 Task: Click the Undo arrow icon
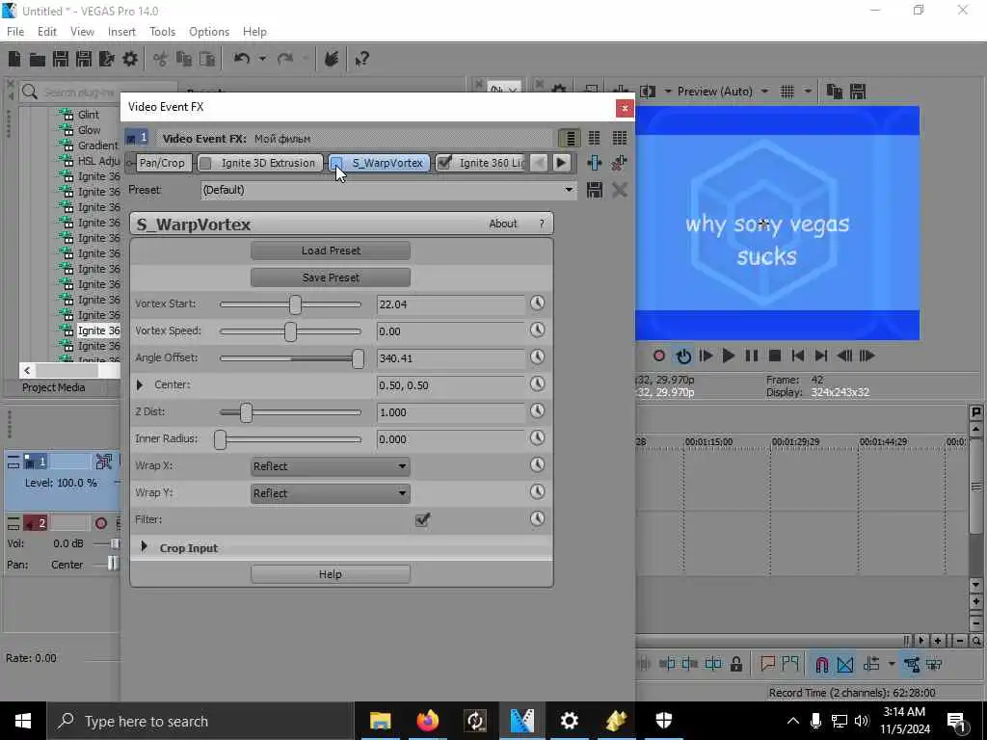tap(241, 59)
